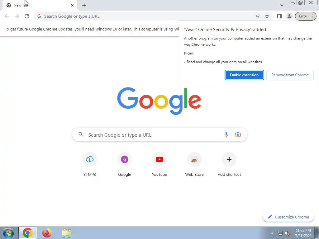Click Customize Chrome button
Viewport: 319px width, 239px height.
288,217
